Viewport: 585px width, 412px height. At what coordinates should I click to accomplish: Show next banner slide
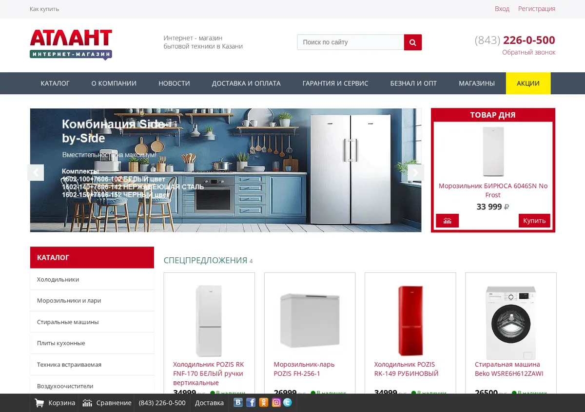[415, 172]
